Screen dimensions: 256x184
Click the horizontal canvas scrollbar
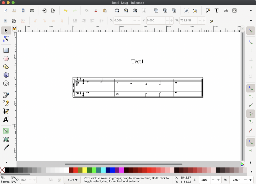123,164
